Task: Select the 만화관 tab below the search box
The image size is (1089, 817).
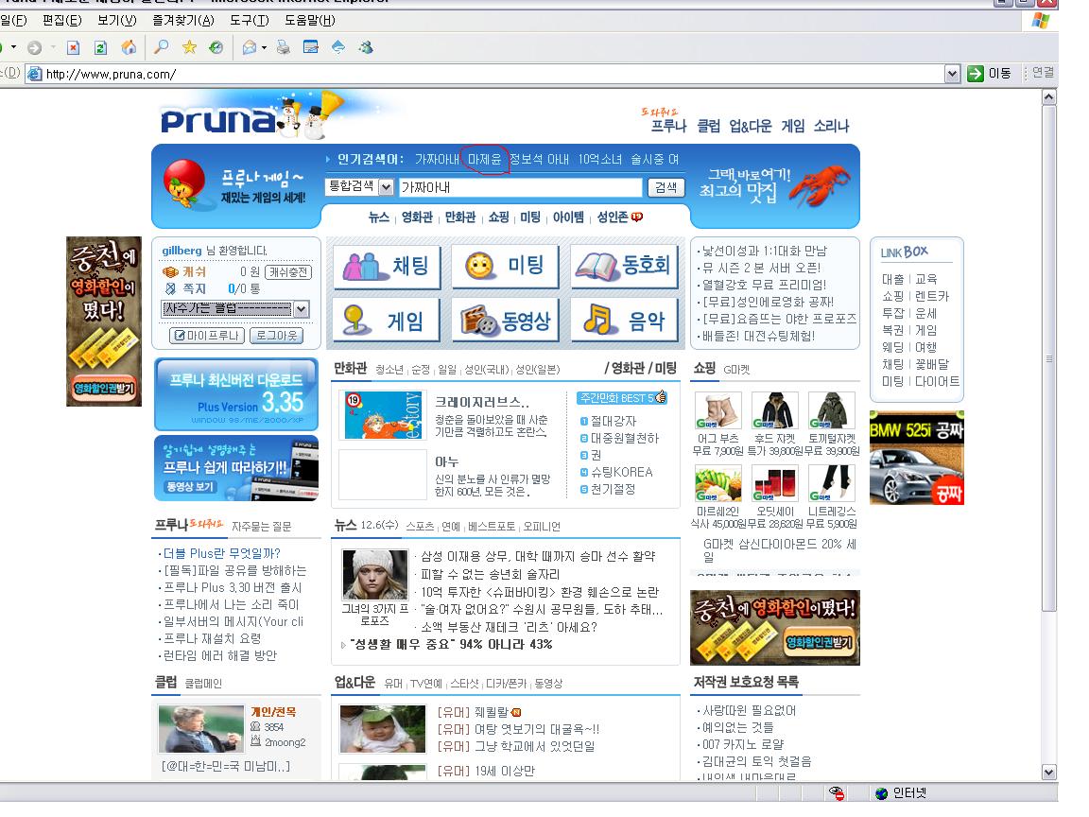Action: [x=459, y=217]
